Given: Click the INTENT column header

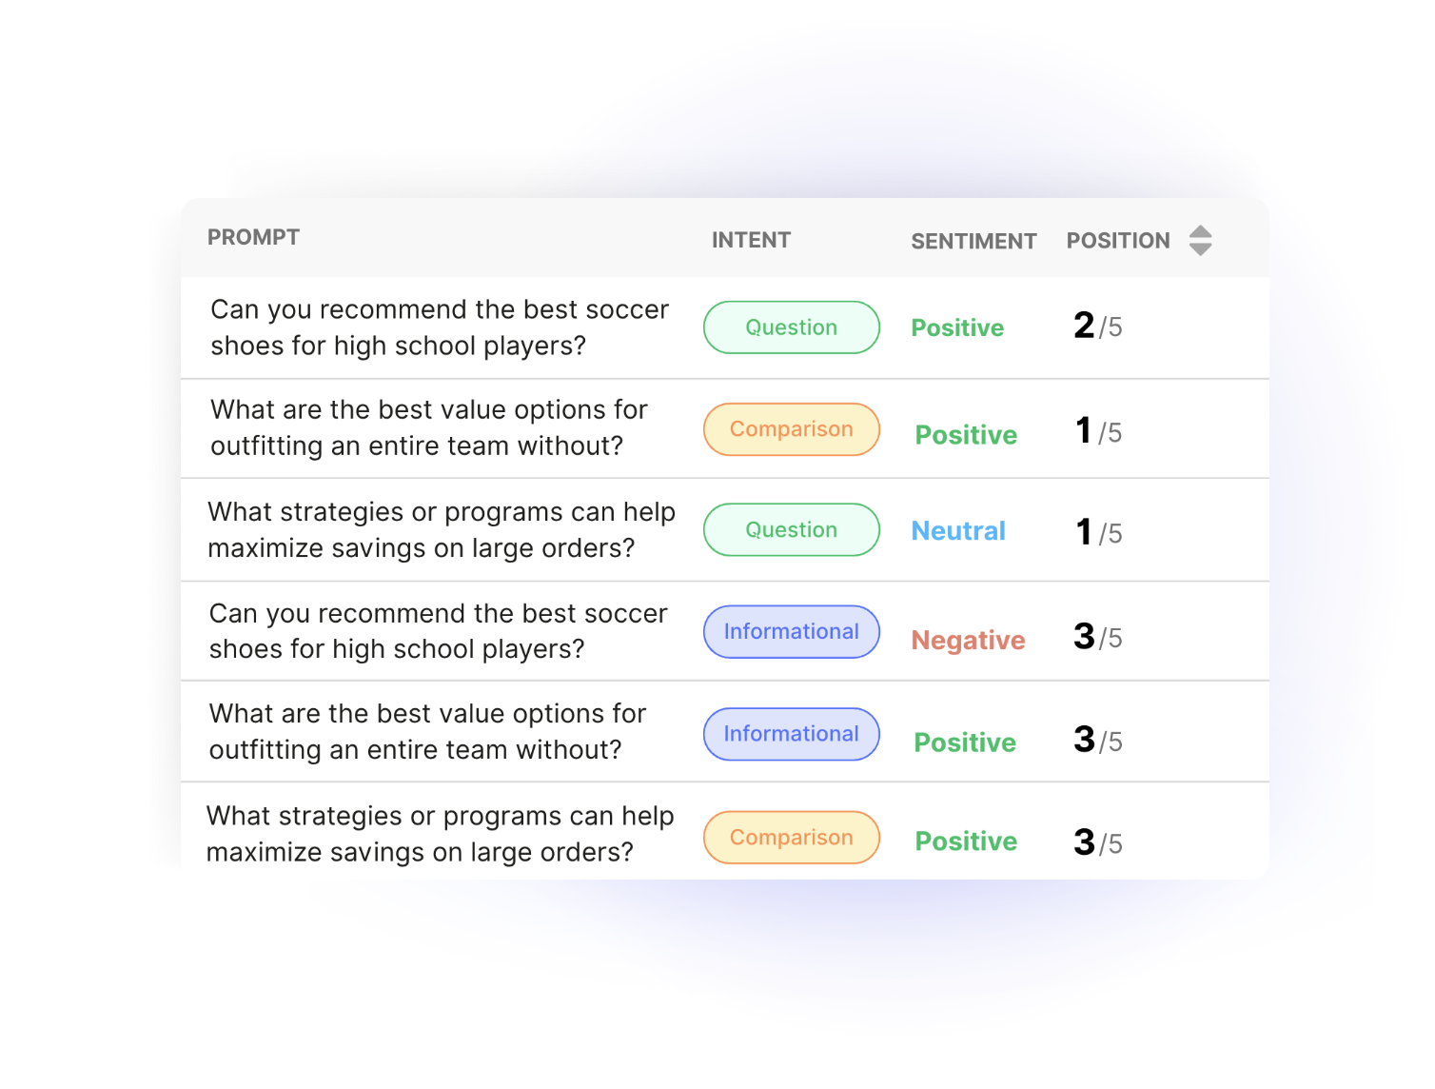Looking at the screenshot, I should (751, 240).
